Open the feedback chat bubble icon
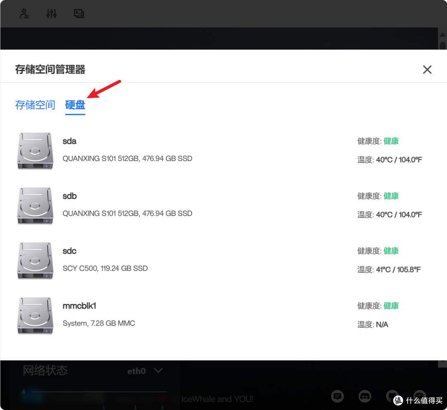This screenshot has height=410, width=447. click(x=338, y=396)
